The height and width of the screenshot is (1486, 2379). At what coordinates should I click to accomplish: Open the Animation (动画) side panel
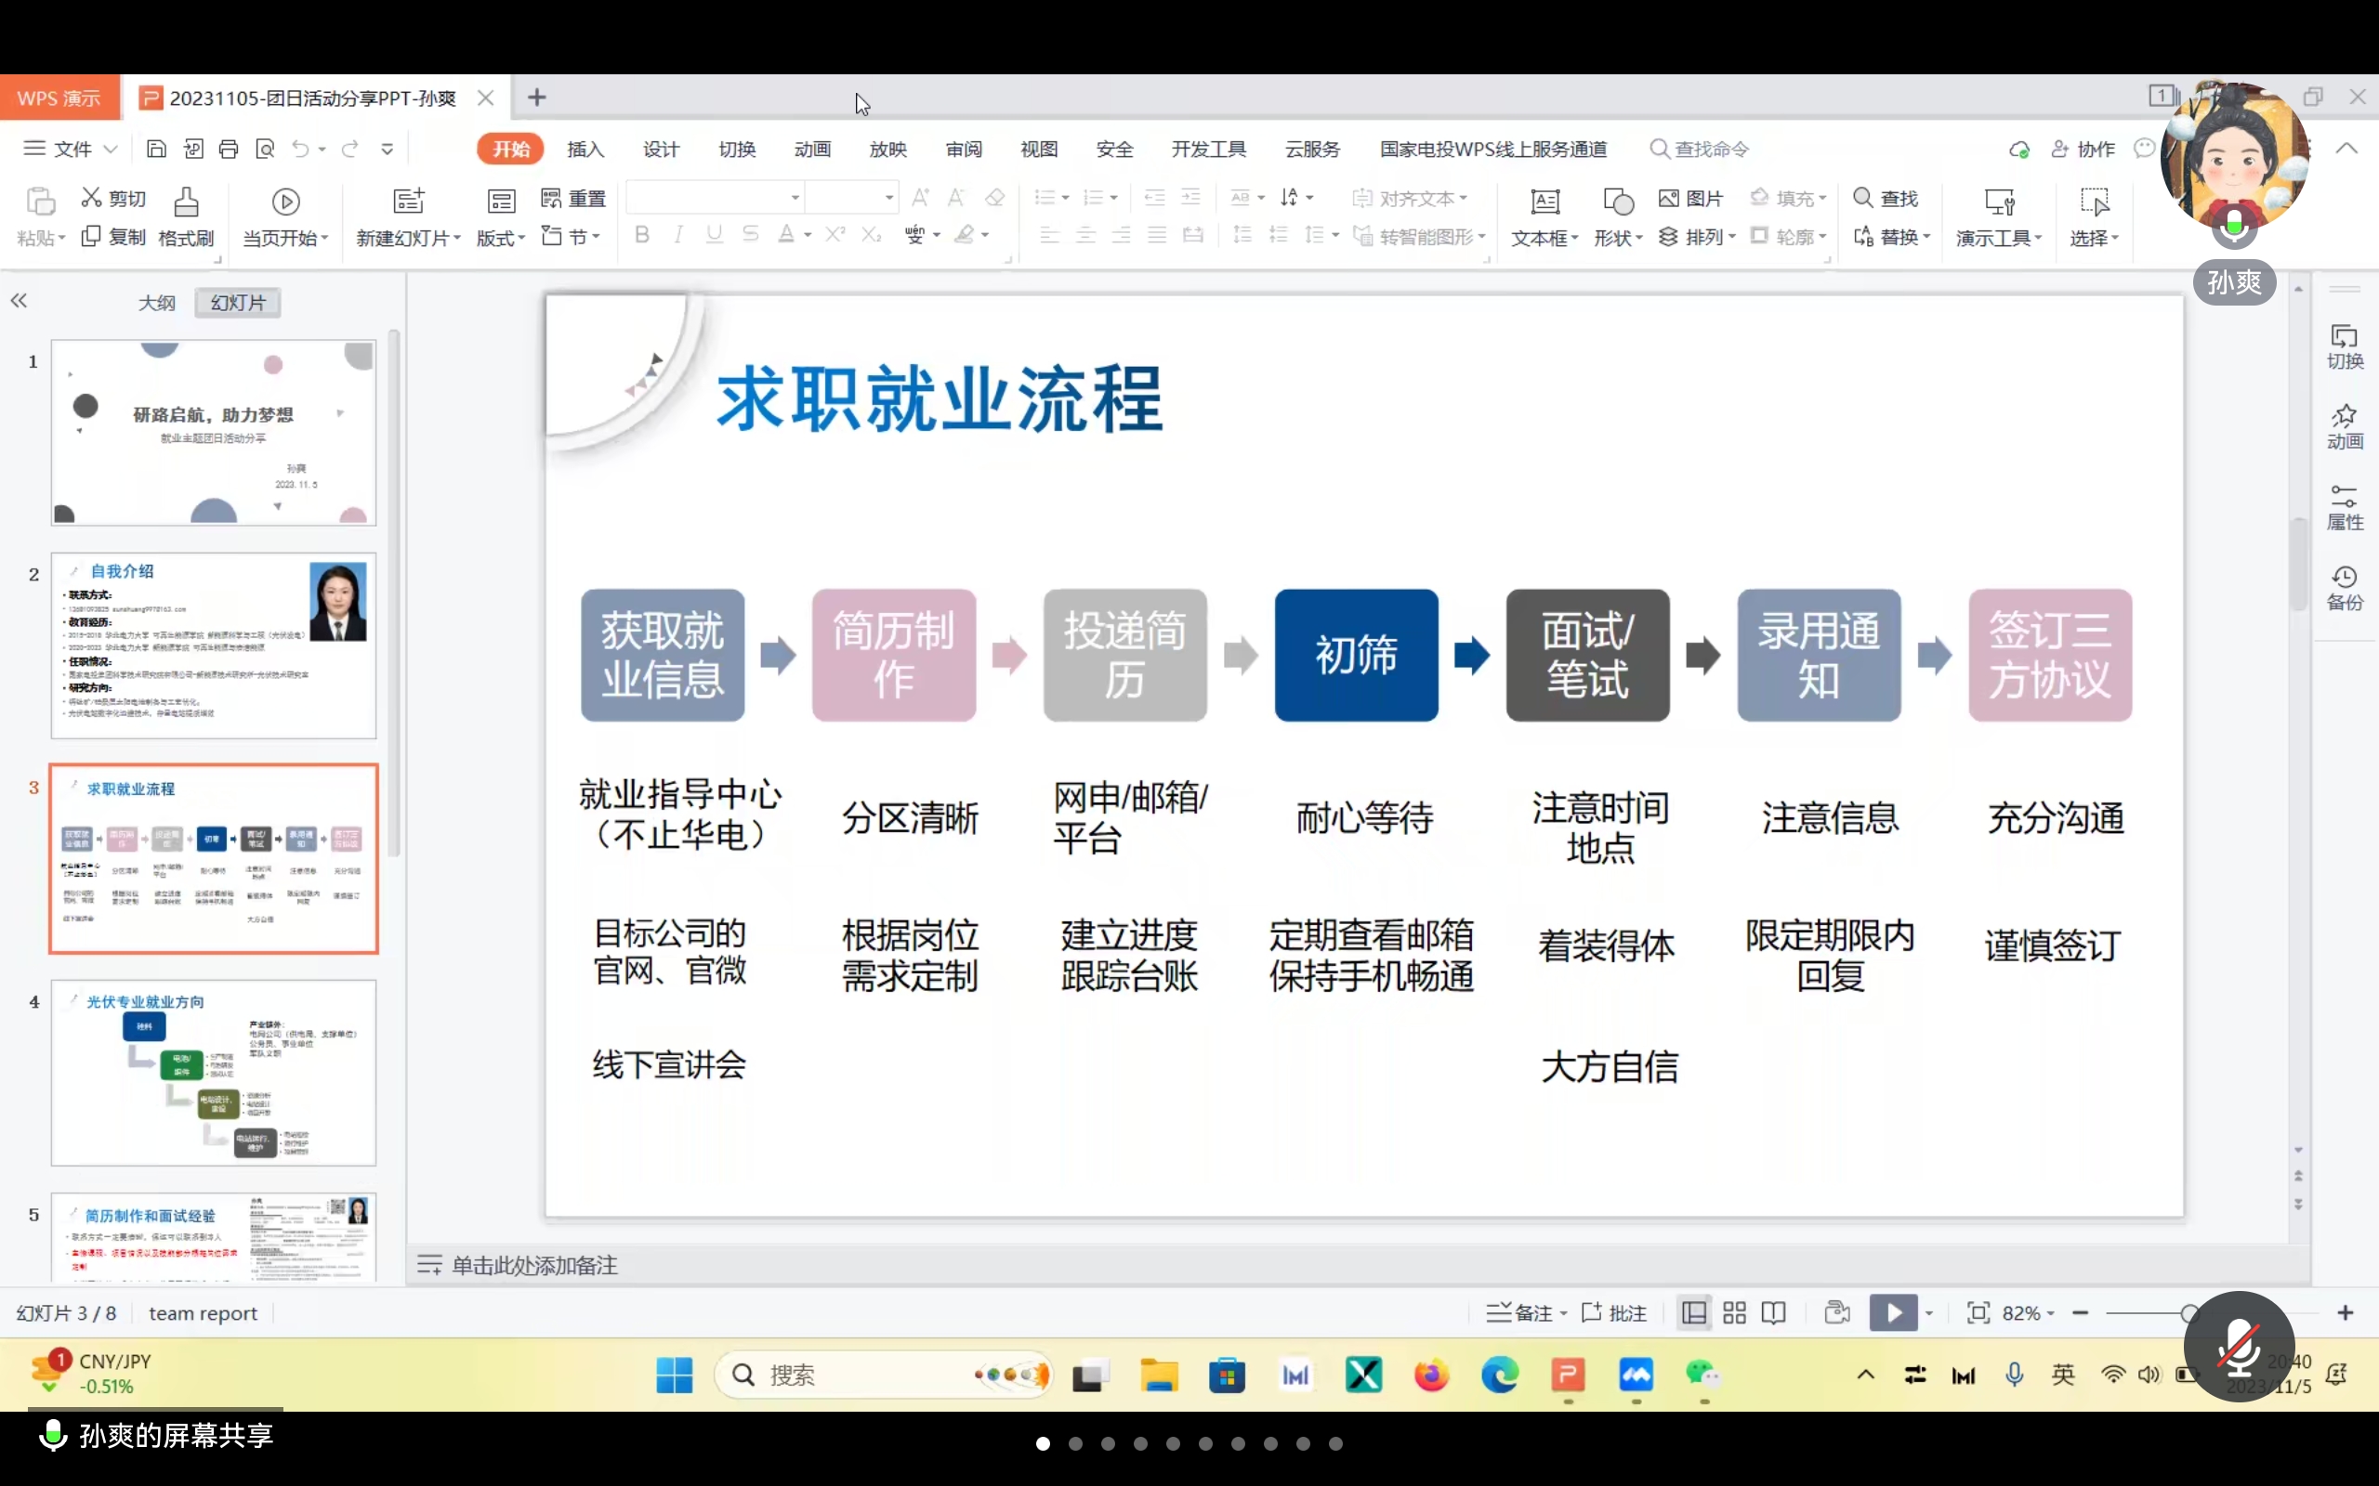[x=2345, y=425]
